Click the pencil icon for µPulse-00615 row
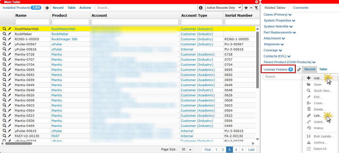Image resolution: width=339 pixels, height=153 pixels. pyautogui.click(x=9, y=131)
